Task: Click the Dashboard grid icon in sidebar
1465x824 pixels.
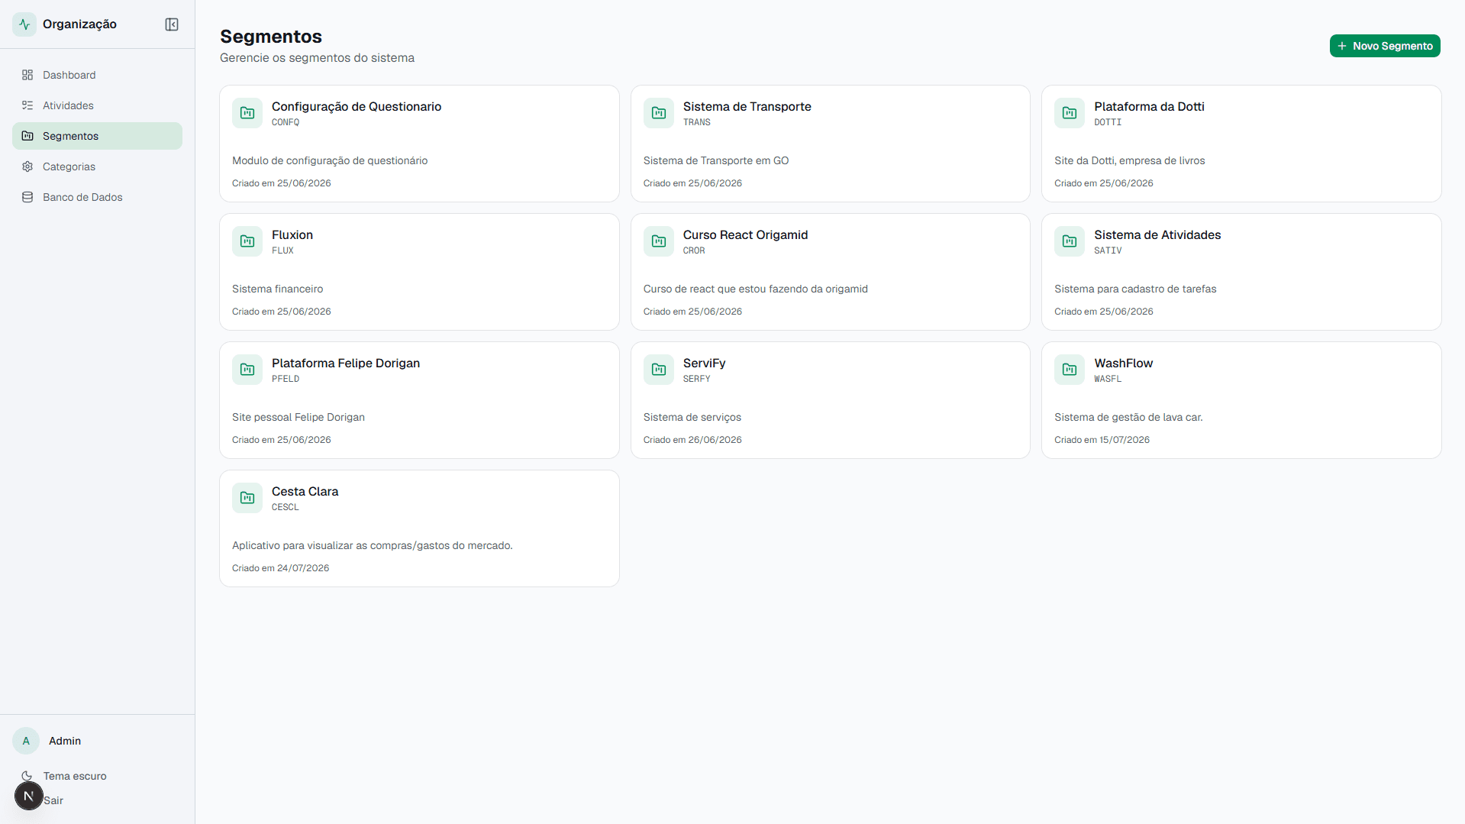Action: click(27, 75)
